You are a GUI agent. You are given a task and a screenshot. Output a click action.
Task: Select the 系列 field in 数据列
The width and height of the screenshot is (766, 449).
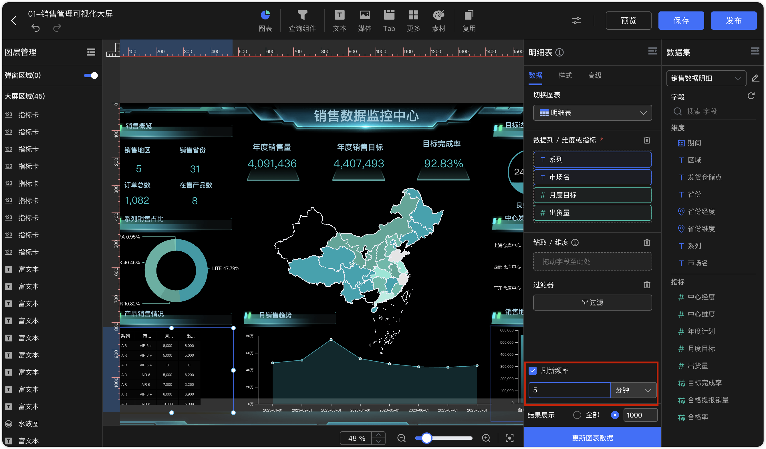coord(592,159)
